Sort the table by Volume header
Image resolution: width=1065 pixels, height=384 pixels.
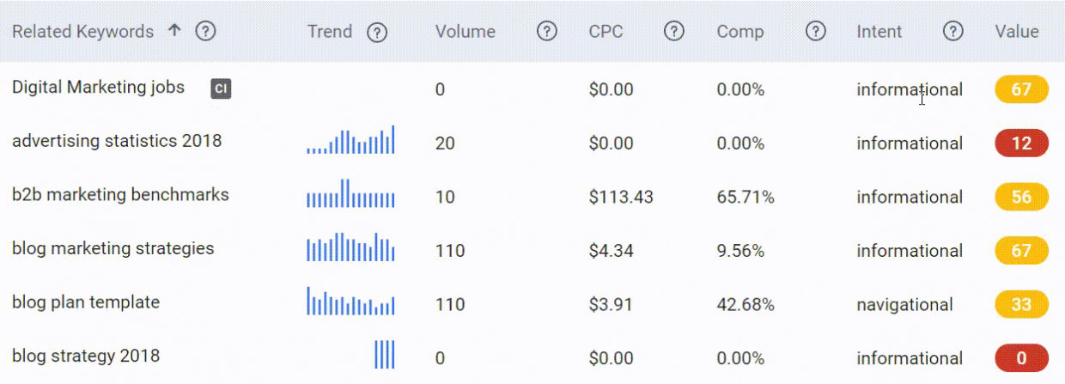pos(466,32)
